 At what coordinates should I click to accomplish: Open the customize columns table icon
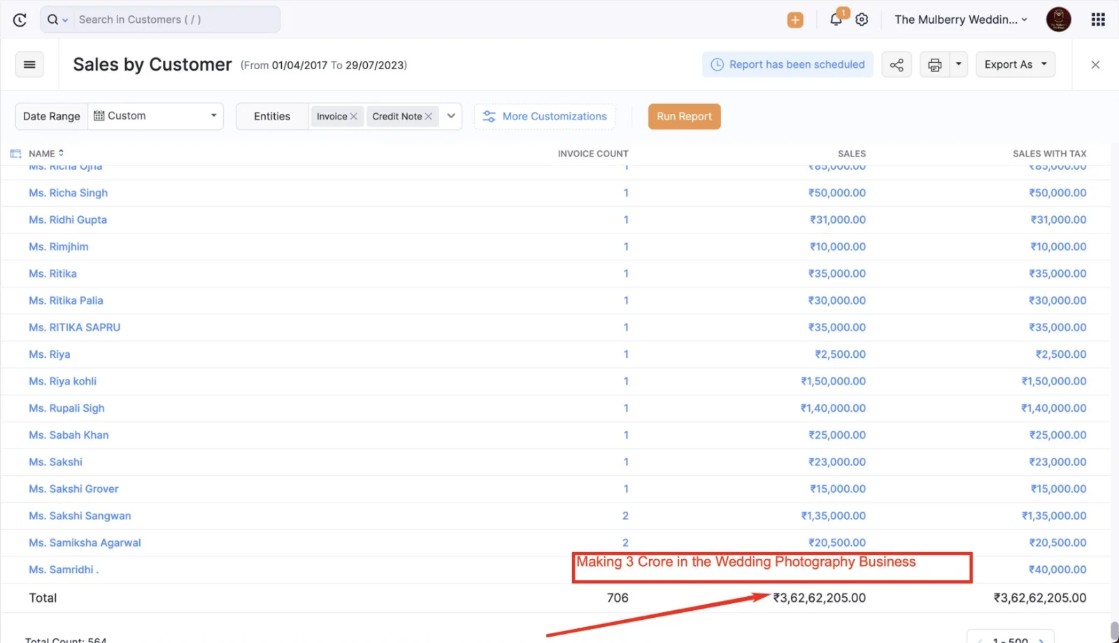[15, 154]
